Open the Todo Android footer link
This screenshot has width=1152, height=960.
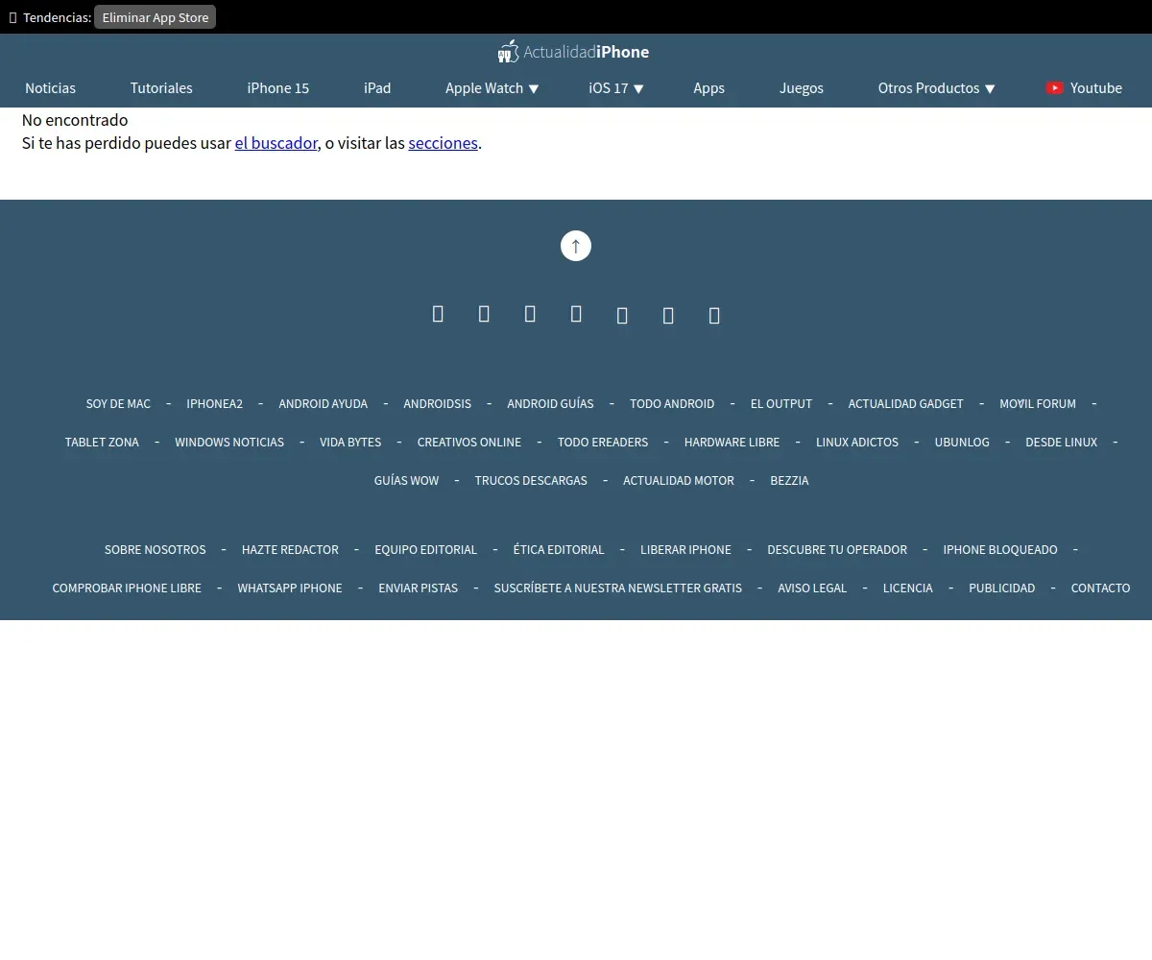tap(672, 403)
